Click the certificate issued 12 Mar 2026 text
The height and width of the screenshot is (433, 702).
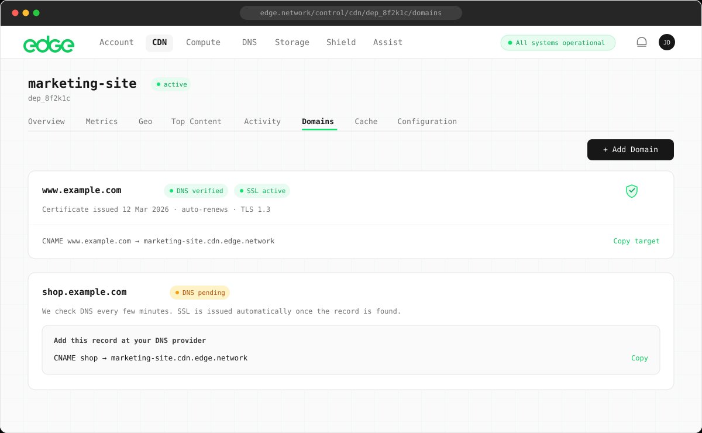coord(156,209)
